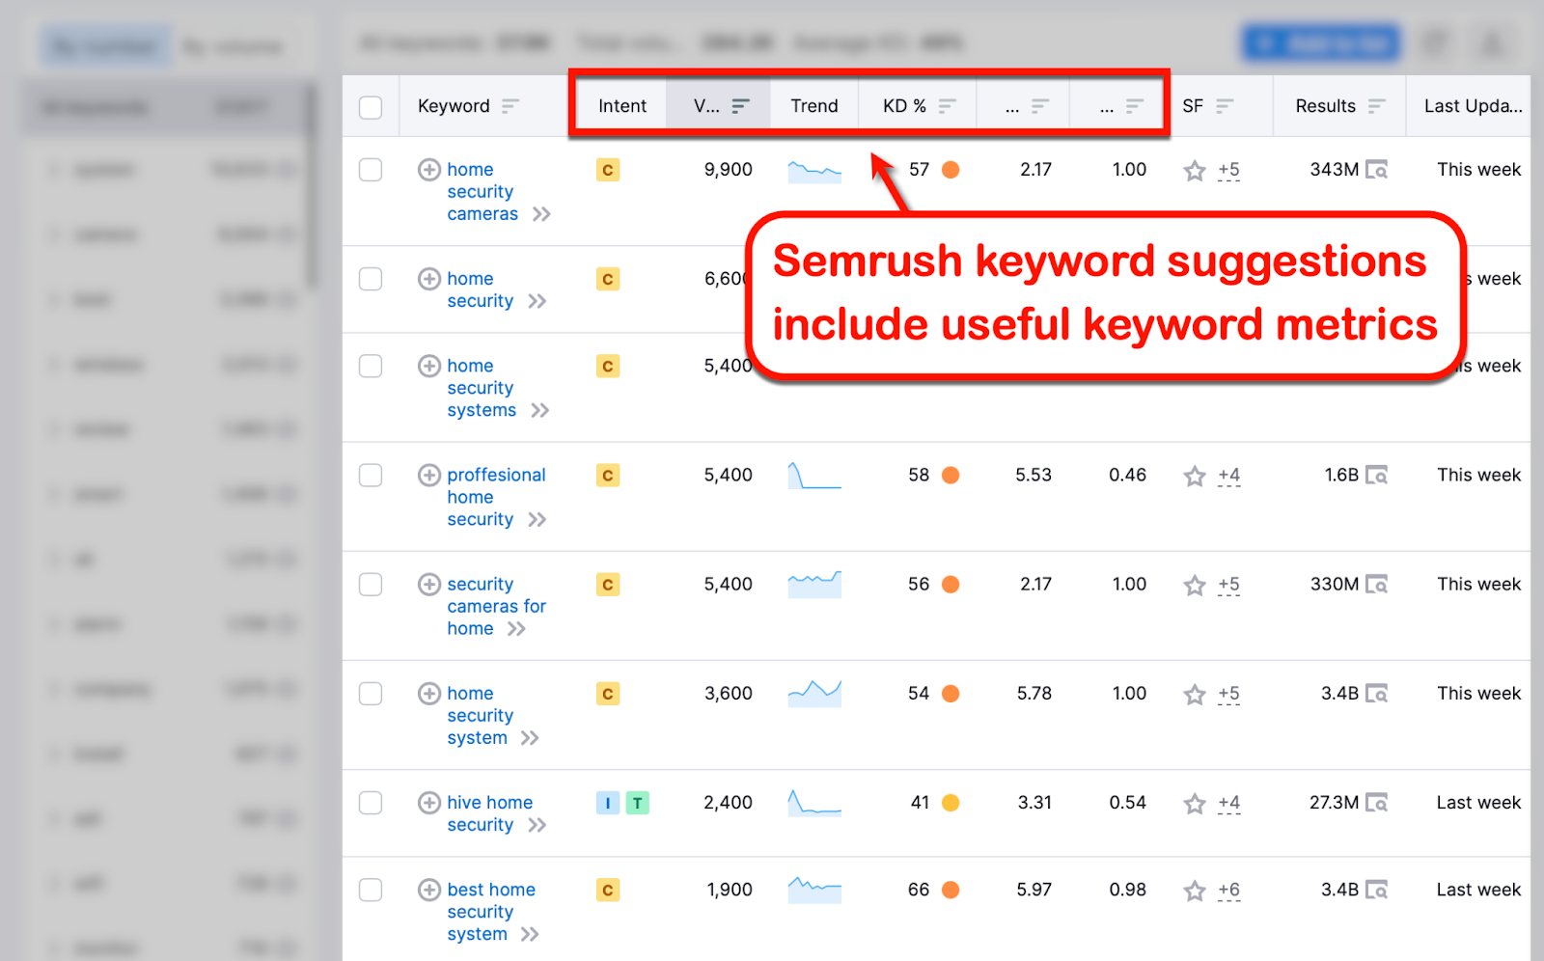This screenshot has width=1544, height=961.
Task: Click the star icon for 'best home security system'
Action: (x=1195, y=891)
